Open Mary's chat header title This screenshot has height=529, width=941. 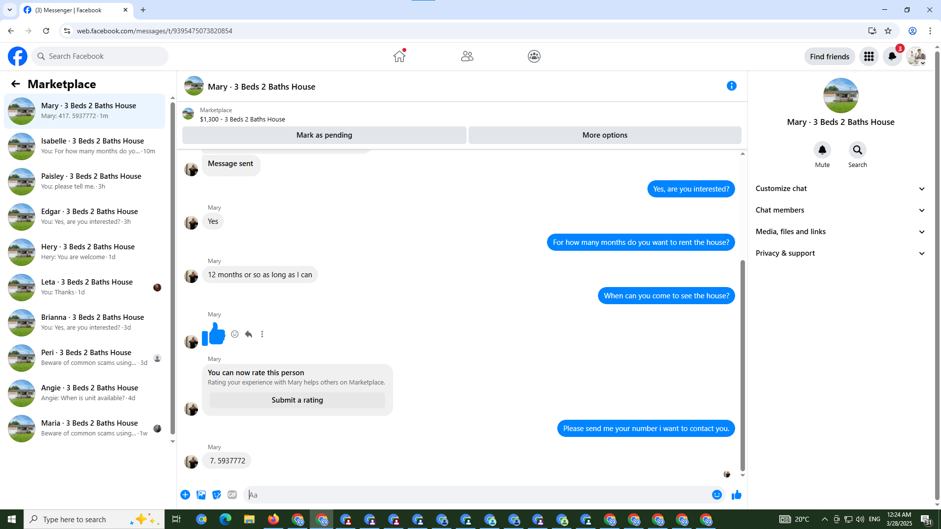coord(262,87)
